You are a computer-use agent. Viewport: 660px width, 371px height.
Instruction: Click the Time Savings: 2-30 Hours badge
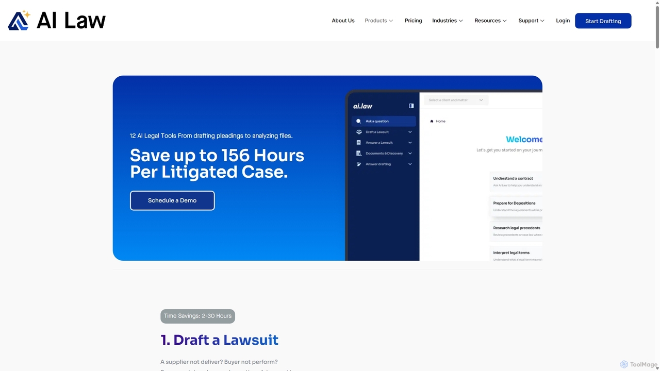[x=197, y=316]
